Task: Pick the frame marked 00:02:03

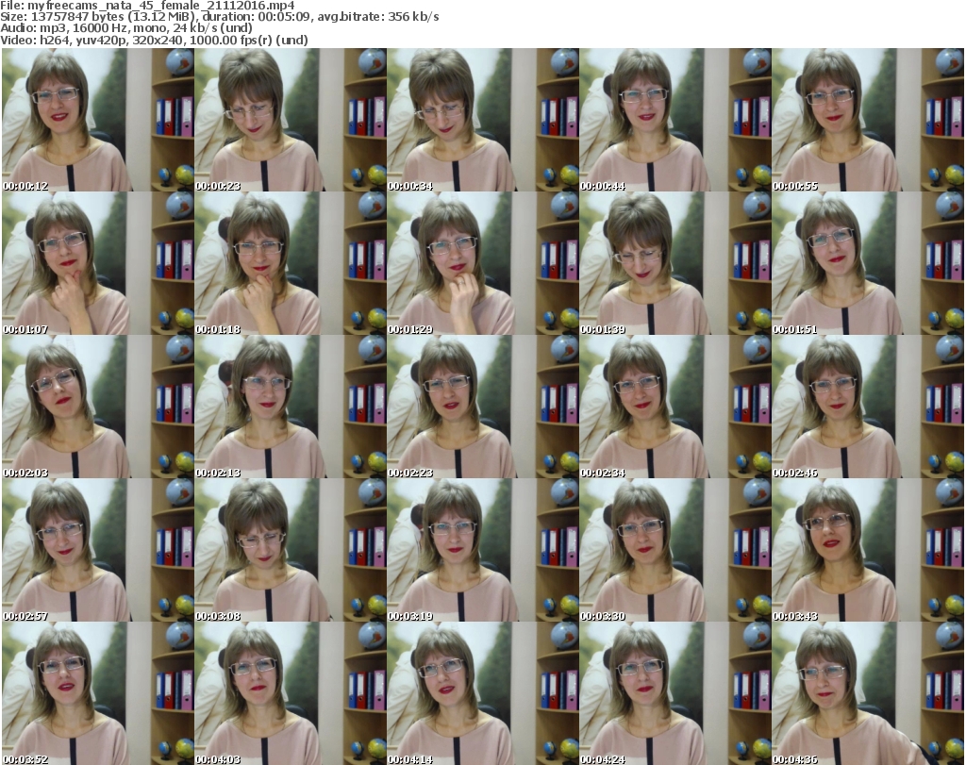Action: pos(98,407)
